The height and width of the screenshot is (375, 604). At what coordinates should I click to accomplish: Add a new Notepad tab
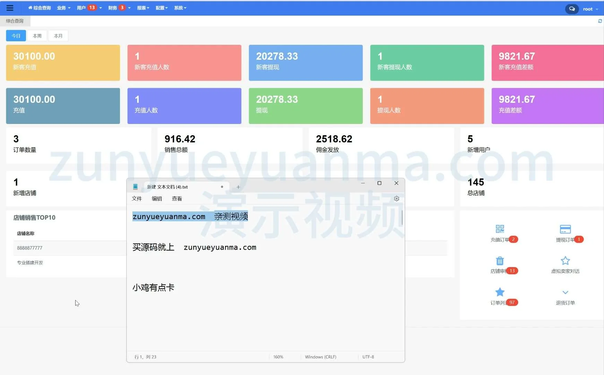(238, 187)
